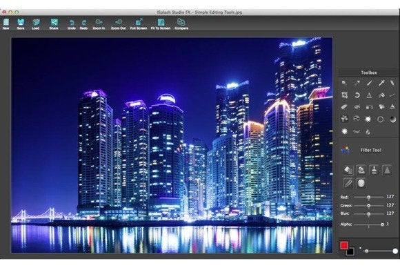Click the colorful Filter Tool logo icon
The height and width of the screenshot is (268, 400).
(x=346, y=150)
